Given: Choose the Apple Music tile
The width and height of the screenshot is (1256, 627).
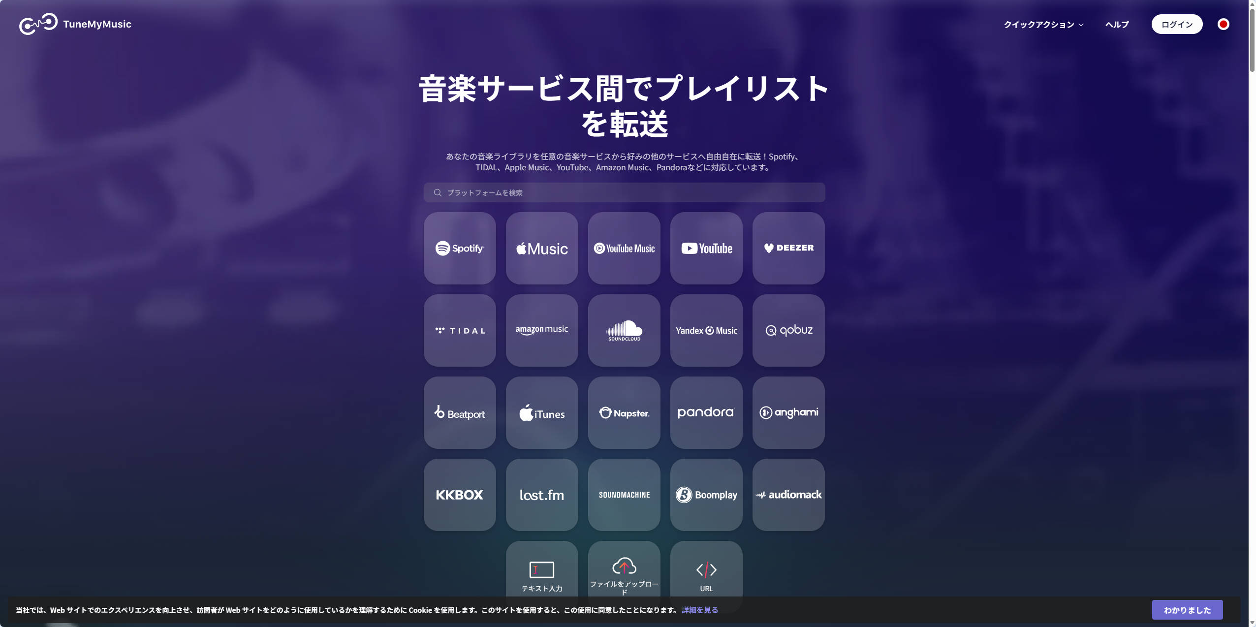Looking at the screenshot, I should 542,248.
